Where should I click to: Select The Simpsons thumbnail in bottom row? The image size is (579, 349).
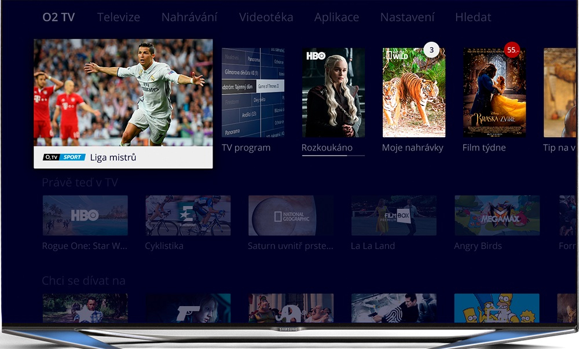497,308
